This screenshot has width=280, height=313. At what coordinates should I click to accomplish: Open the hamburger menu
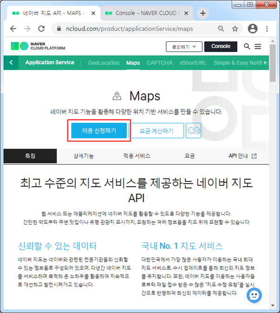pos(258,47)
